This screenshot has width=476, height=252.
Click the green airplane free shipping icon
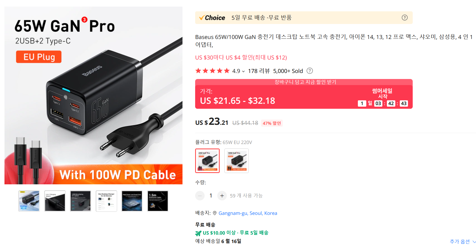198,233
